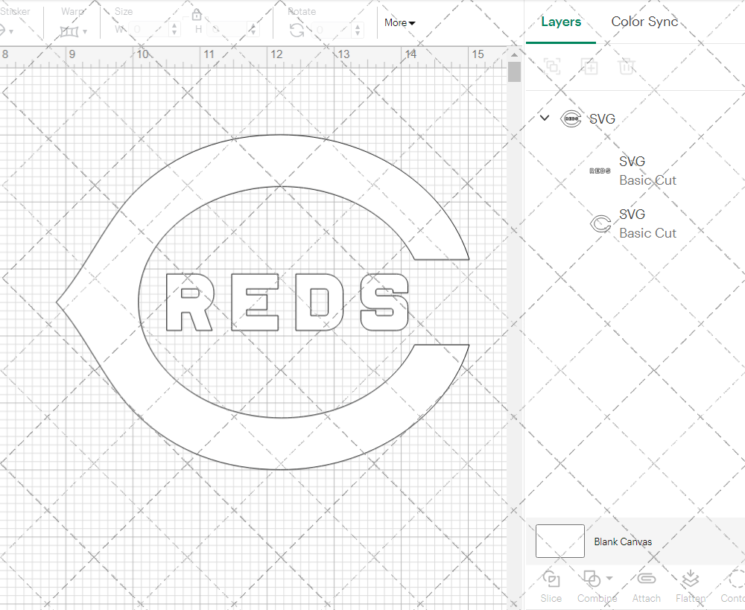Switch to the Color Sync tab
Screen dimensions: 745x610
tap(644, 22)
